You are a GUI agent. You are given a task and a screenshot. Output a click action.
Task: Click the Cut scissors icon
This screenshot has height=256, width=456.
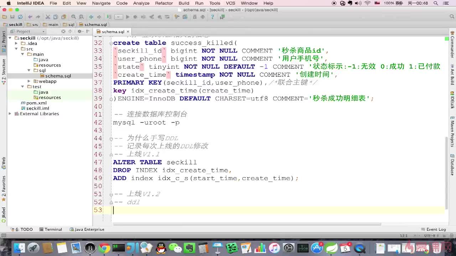click(x=48, y=17)
